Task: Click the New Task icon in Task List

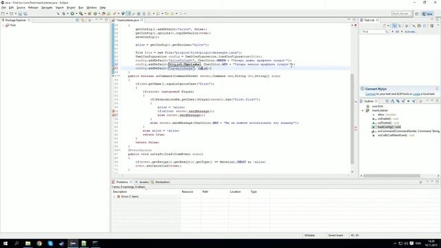Action: (384, 26)
